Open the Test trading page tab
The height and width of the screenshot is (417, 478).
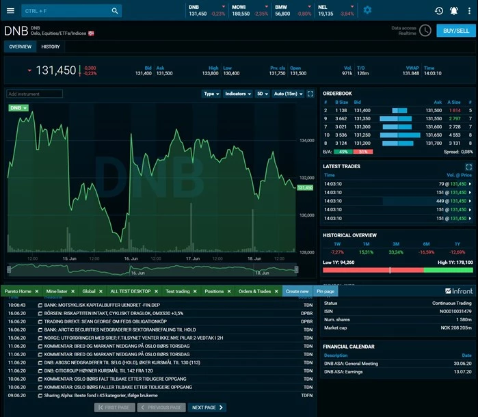pyautogui.click(x=178, y=291)
